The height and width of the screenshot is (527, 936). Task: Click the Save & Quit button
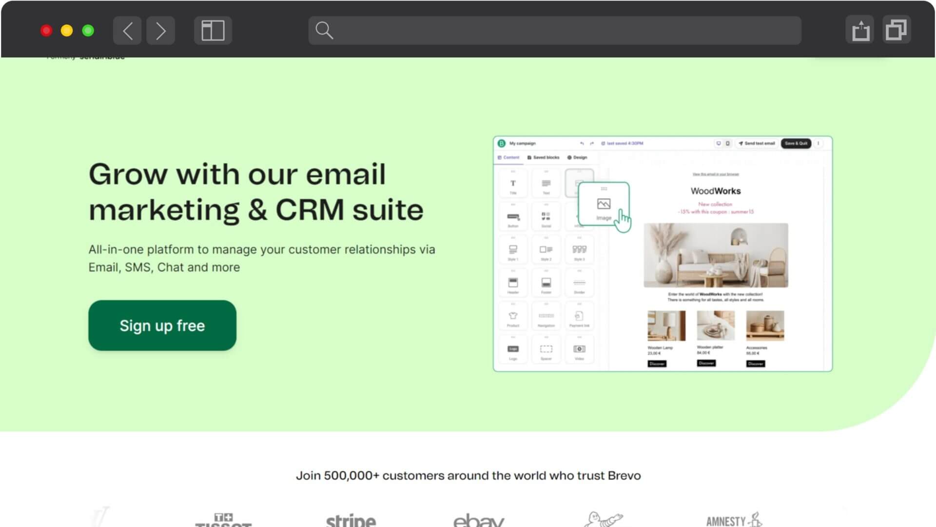click(x=796, y=143)
